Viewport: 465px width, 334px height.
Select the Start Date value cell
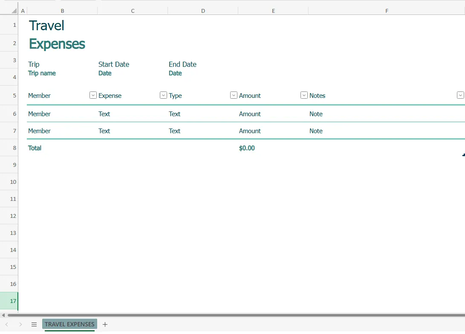pos(105,73)
